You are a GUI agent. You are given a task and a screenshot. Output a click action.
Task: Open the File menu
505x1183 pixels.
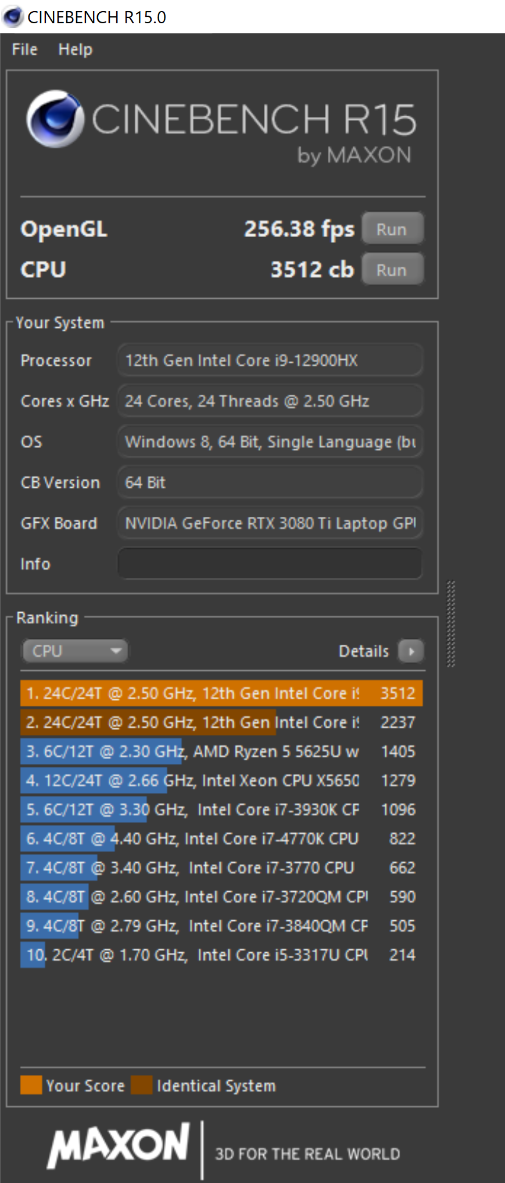point(24,49)
